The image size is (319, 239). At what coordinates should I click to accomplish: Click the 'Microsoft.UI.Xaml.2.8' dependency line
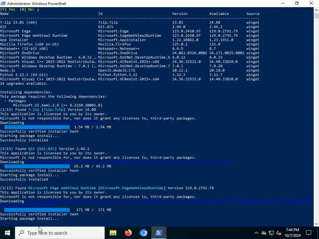58,105
